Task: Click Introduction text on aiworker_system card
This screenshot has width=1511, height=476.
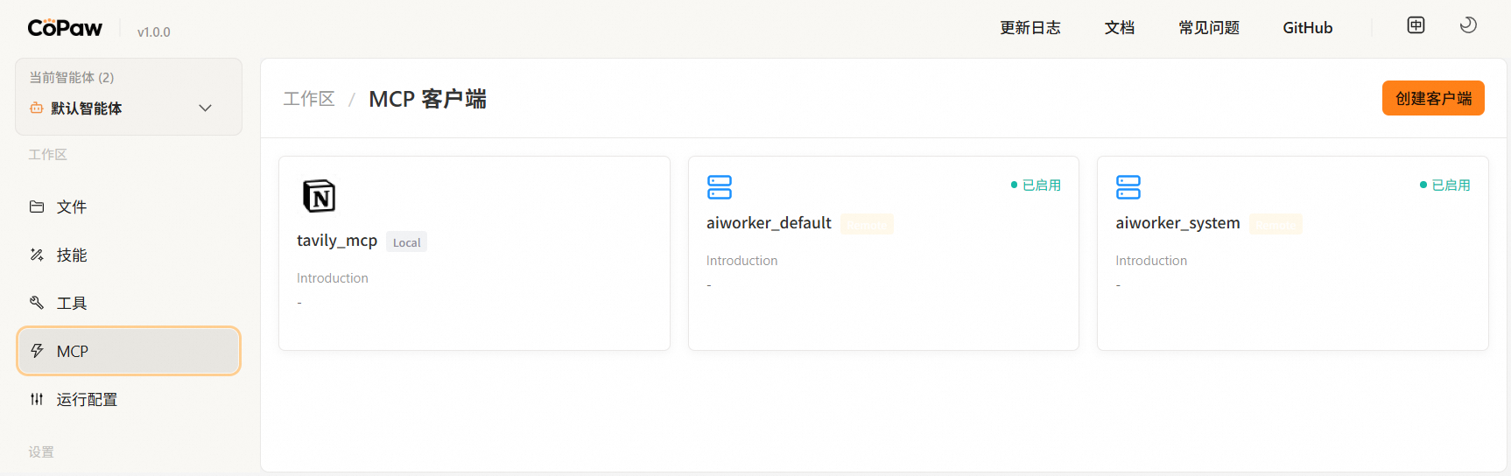Action: (1151, 261)
